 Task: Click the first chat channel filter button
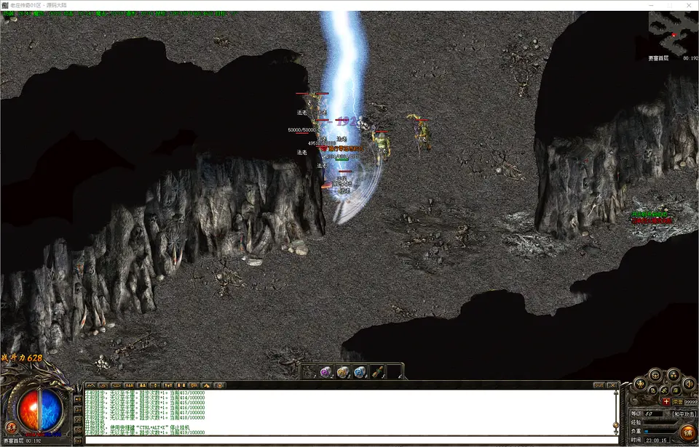[x=91, y=384]
